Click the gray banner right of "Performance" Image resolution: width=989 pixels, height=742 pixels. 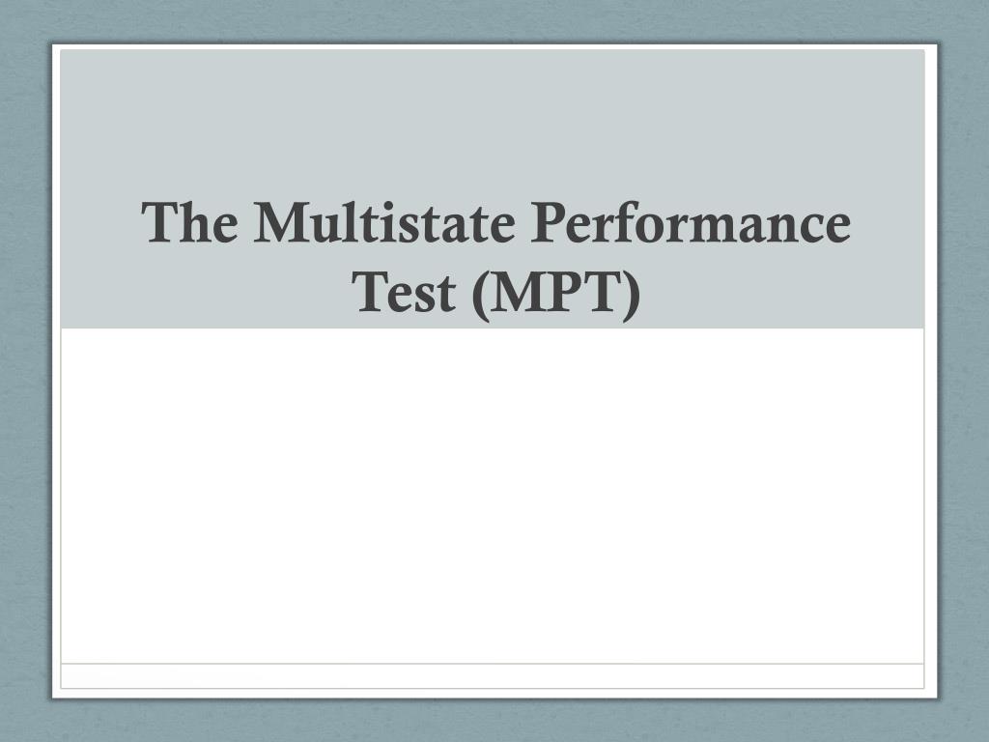coord(889,221)
